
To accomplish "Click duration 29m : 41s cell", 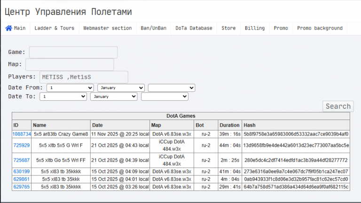I will coord(230,187).
